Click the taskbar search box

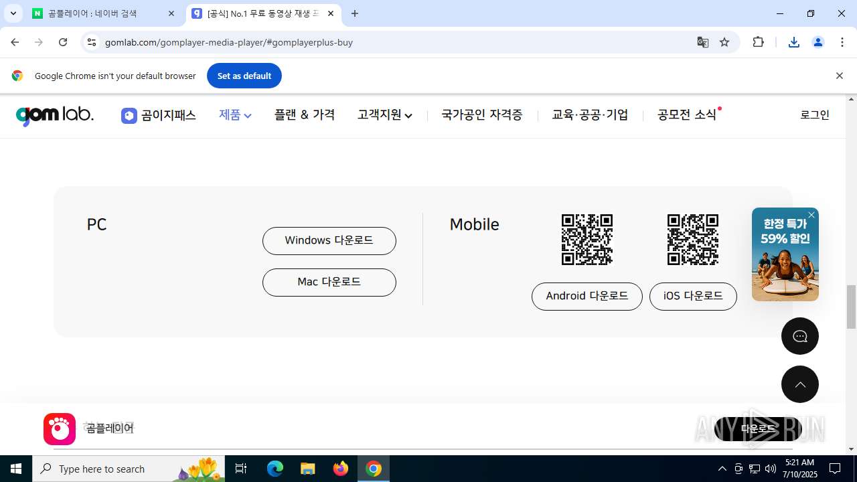(129, 469)
